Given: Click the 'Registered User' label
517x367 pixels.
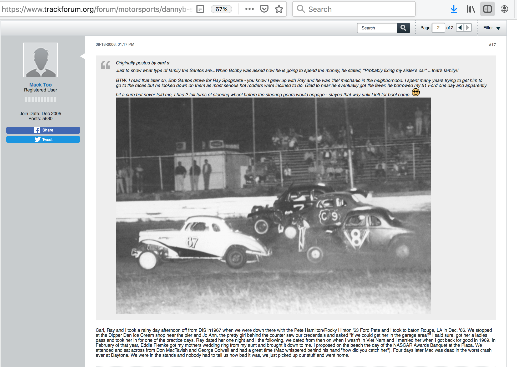Looking at the screenshot, I should click(x=40, y=90).
